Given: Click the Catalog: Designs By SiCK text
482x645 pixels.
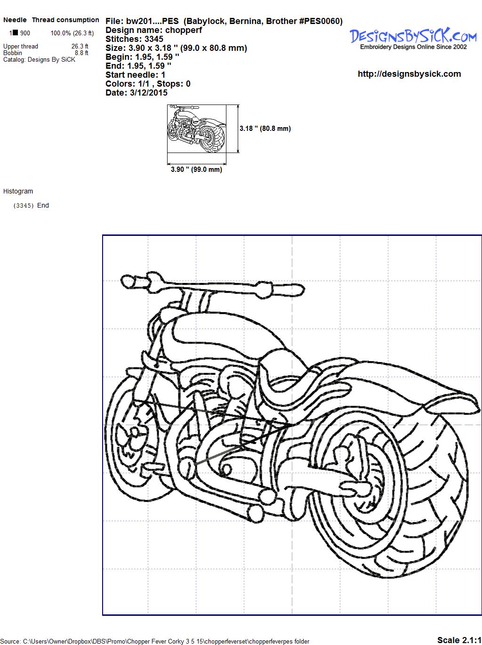Looking at the screenshot, I should coord(39,60).
